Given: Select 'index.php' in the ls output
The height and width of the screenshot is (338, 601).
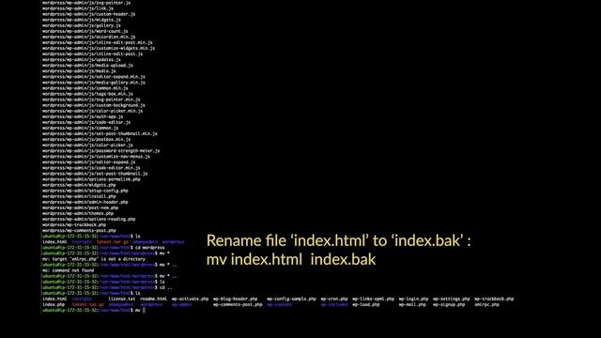Looking at the screenshot, I should [54, 304].
